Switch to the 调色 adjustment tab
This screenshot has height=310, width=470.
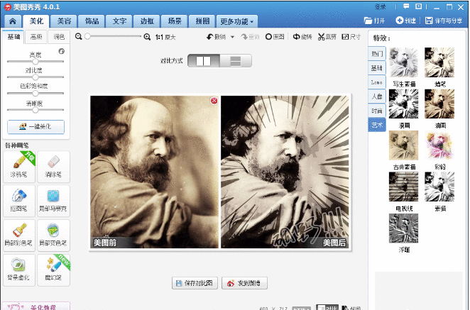coord(59,37)
